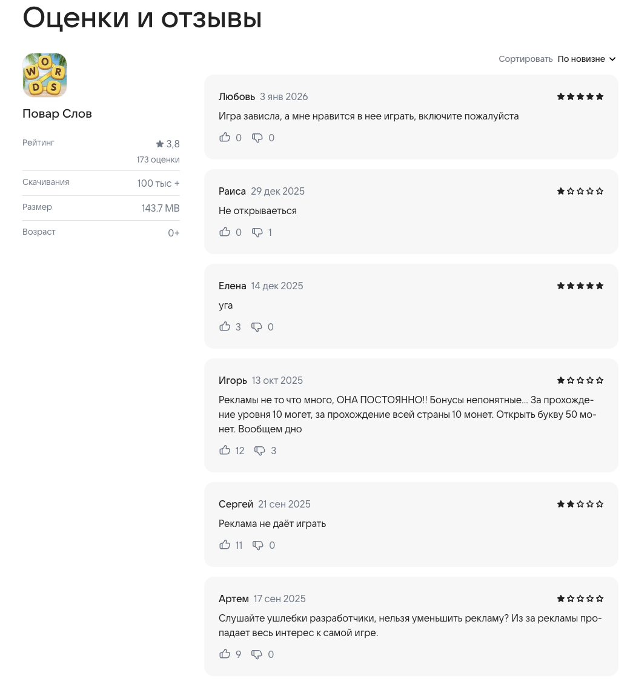Like Елена's review
Image resolution: width=633 pixels, height=684 pixels.
225,327
